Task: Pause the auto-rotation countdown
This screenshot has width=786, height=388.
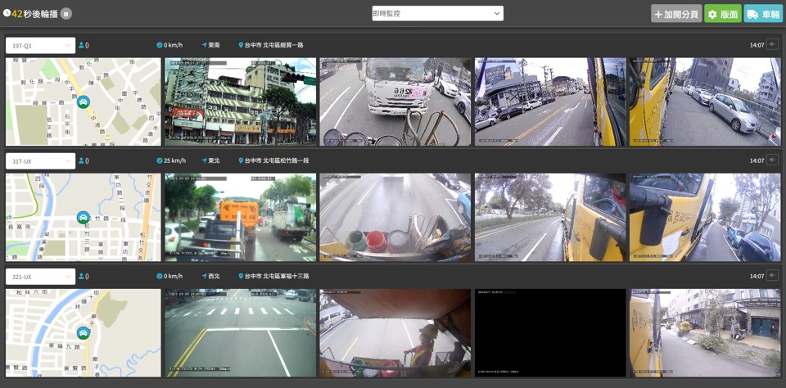Action: click(x=66, y=13)
